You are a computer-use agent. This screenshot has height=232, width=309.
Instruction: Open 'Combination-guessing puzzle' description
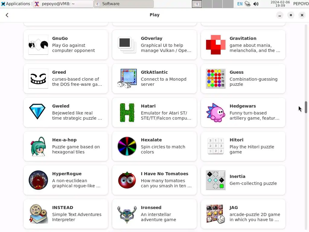click(x=253, y=82)
